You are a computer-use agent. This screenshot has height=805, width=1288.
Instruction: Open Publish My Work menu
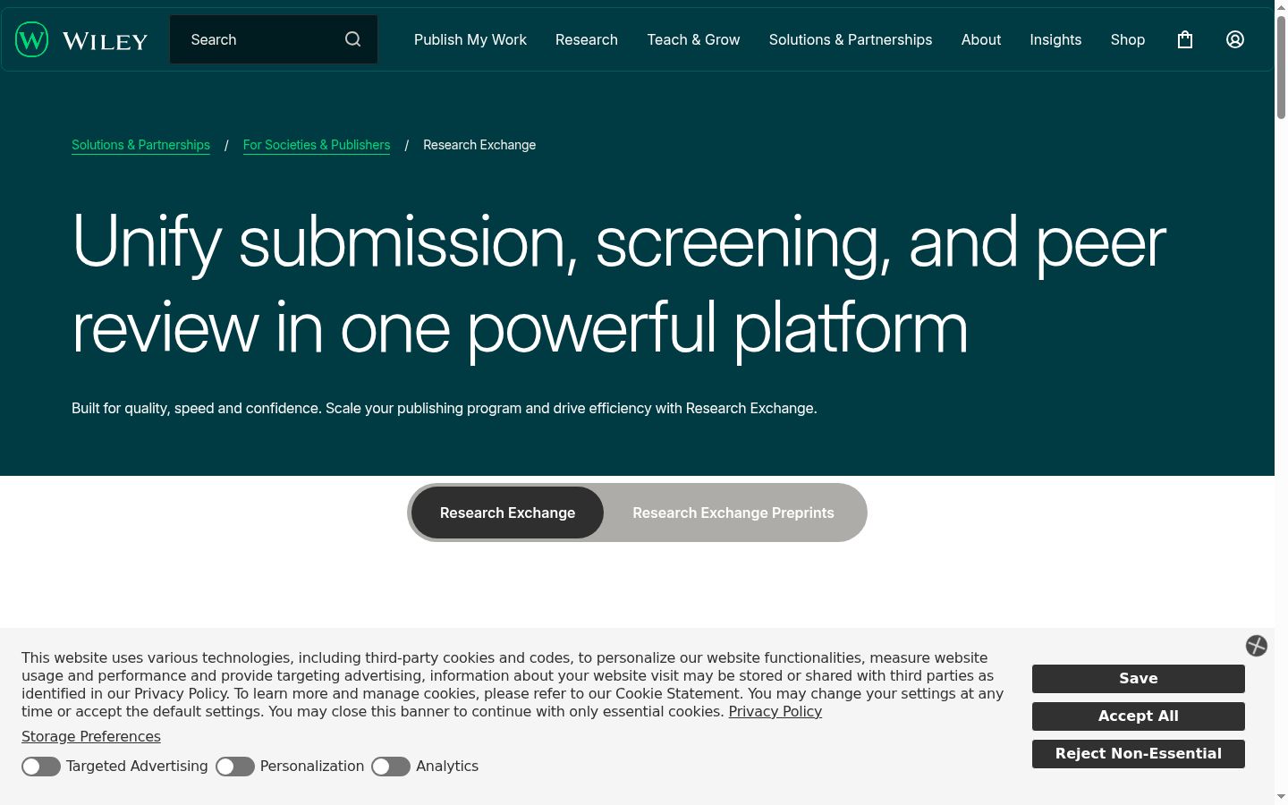tap(470, 39)
